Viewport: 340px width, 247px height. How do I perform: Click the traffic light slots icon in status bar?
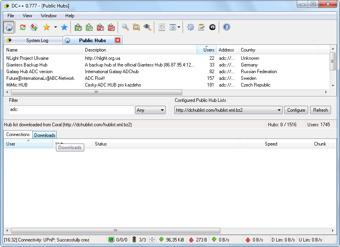click(x=134, y=240)
